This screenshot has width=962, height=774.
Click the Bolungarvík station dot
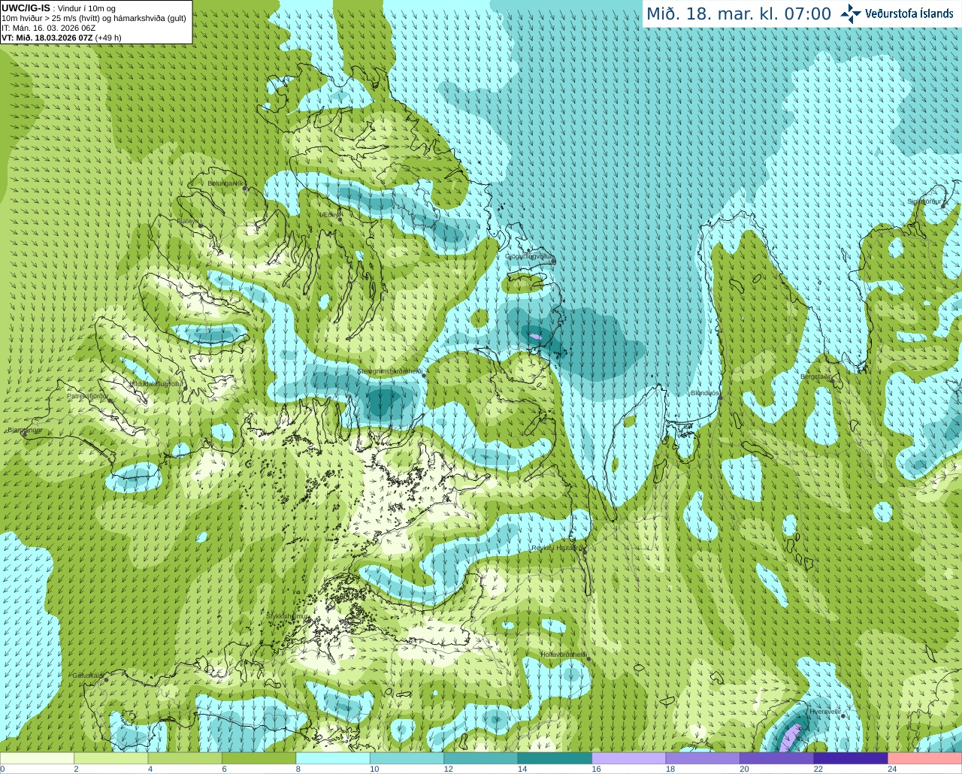coord(245,189)
